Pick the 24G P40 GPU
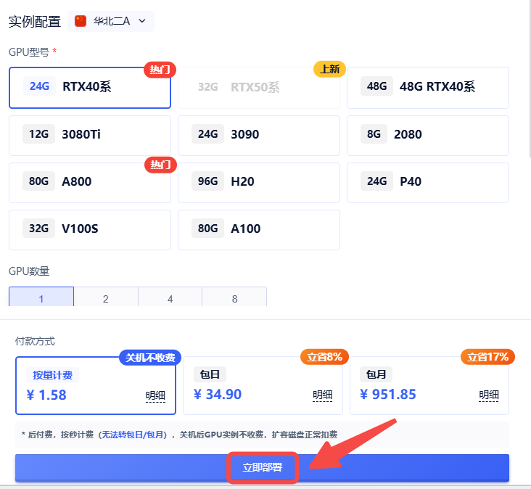The image size is (531, 489). click(x=427, y=182)
